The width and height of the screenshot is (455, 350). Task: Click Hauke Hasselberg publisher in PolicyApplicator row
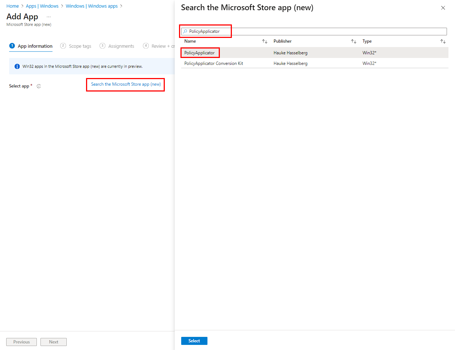pos(291,53)
